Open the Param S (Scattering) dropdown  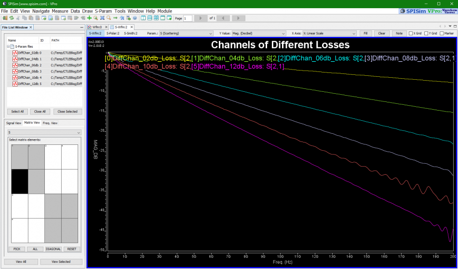(x=186, y=33)
